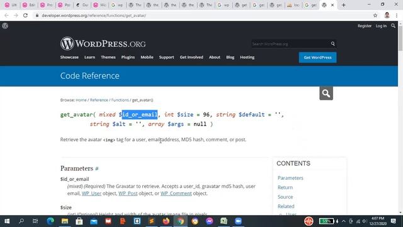Open the Plugins nav item

(x=128, y=57)
